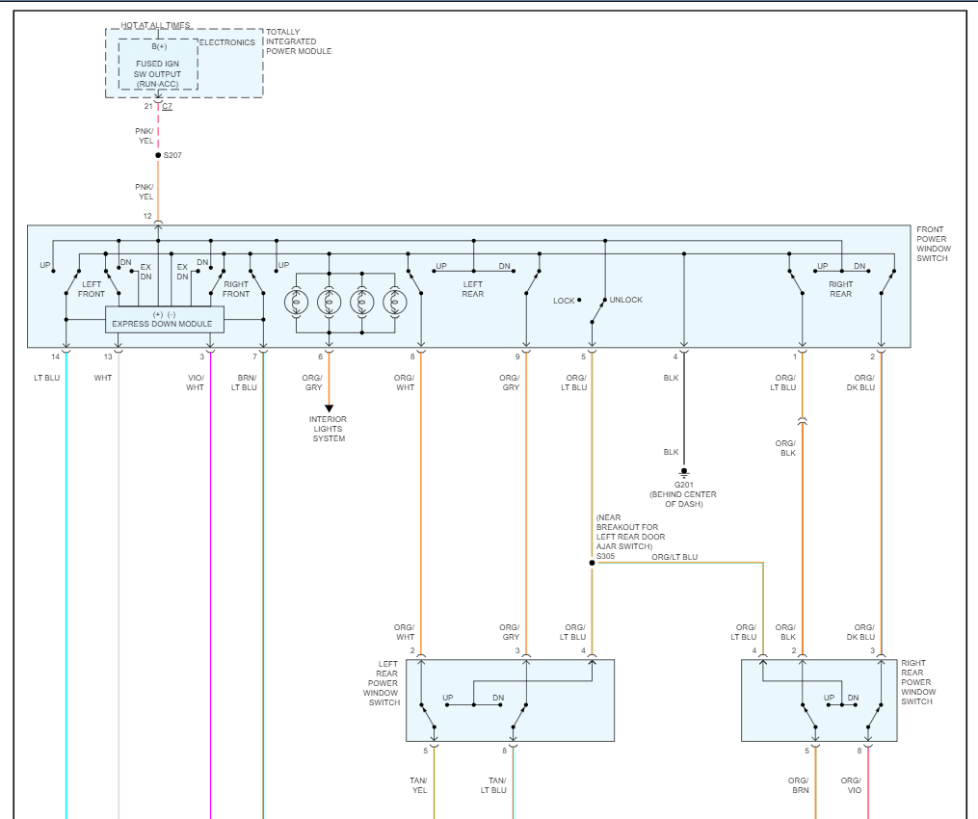Screen dimensions: 978x819
Task: Click the Interior Lights System arrowhead
Action: (x=329, y=409)
